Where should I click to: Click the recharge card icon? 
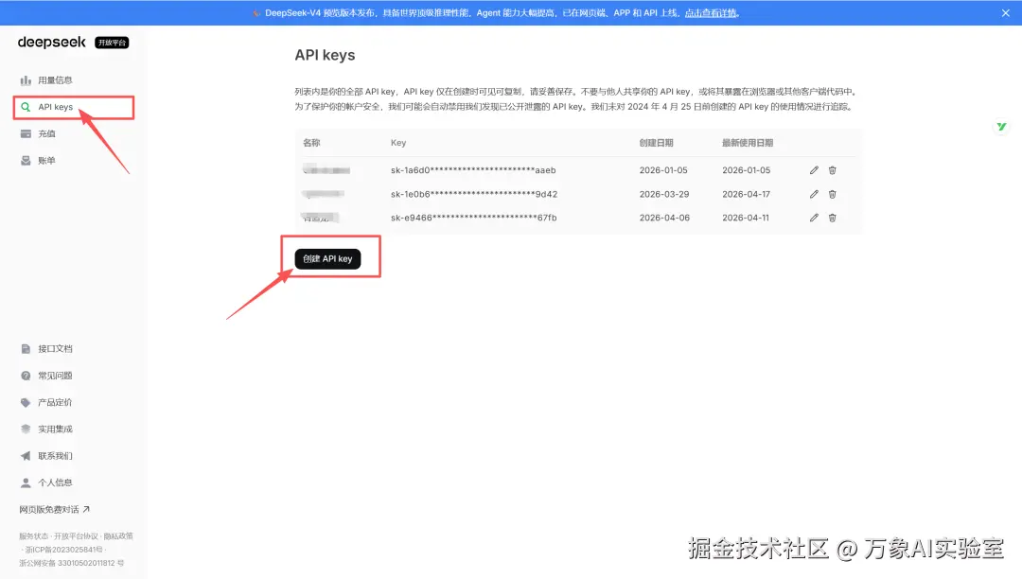coord(26,133)
